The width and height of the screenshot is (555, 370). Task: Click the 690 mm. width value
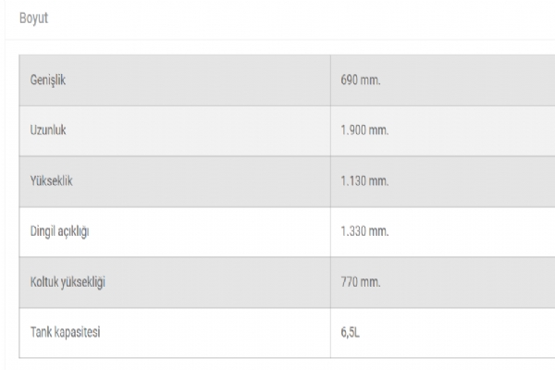click(361, 80)
